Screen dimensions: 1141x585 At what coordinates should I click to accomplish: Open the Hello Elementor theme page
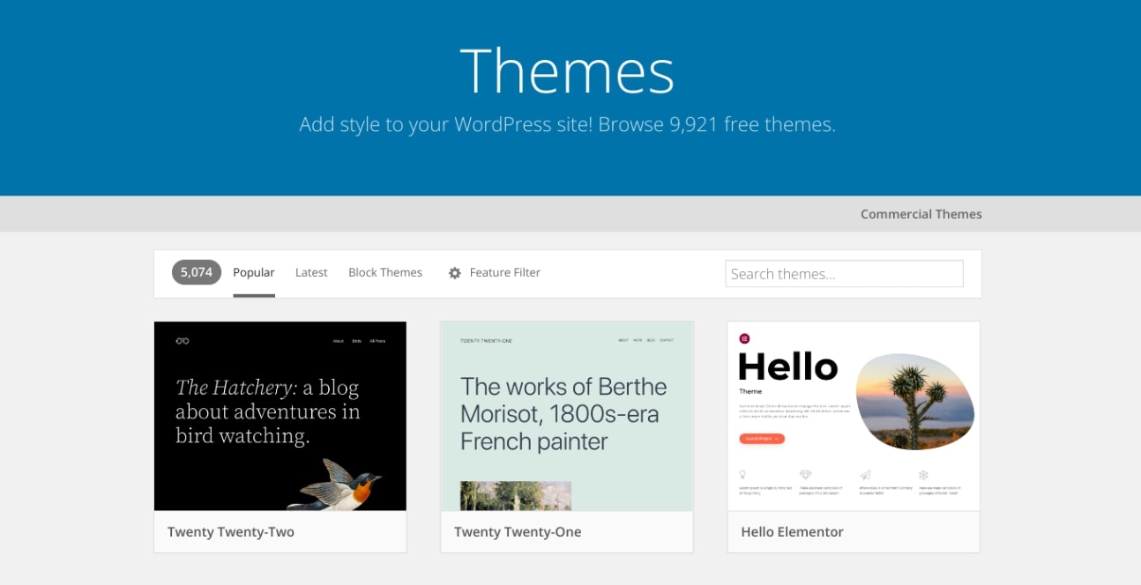(792, 531)
